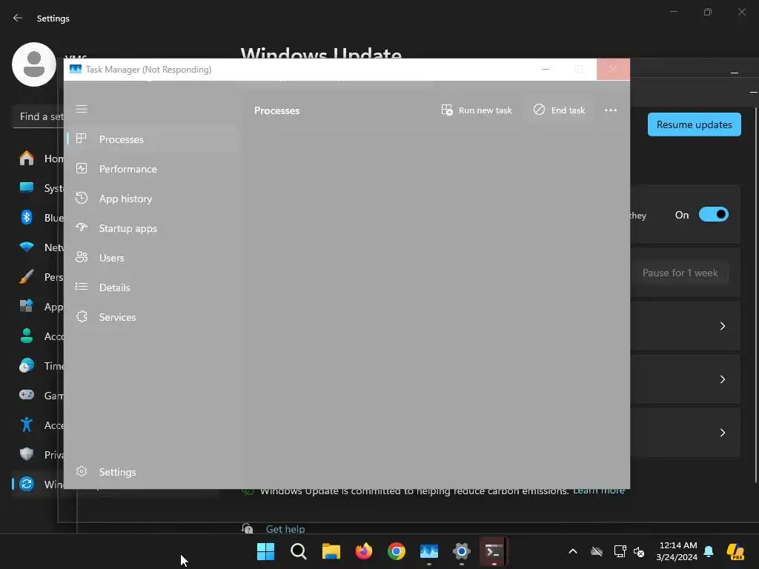This screenshot has height=569, width=759.
Task: Open the Bluetooth category icon in Settings
Action: [27, 217]
